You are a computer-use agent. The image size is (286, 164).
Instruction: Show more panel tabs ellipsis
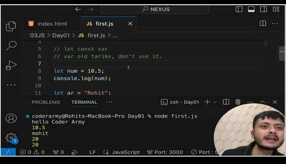point(109,102)
